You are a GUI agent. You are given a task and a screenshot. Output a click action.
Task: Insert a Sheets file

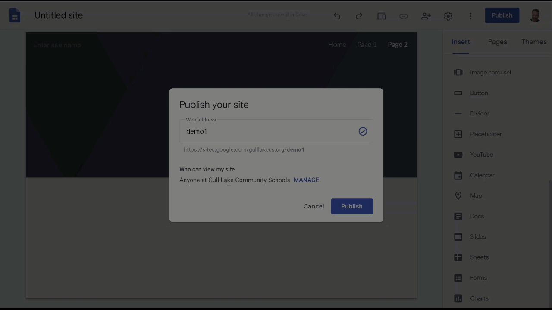tap(471, 257)
